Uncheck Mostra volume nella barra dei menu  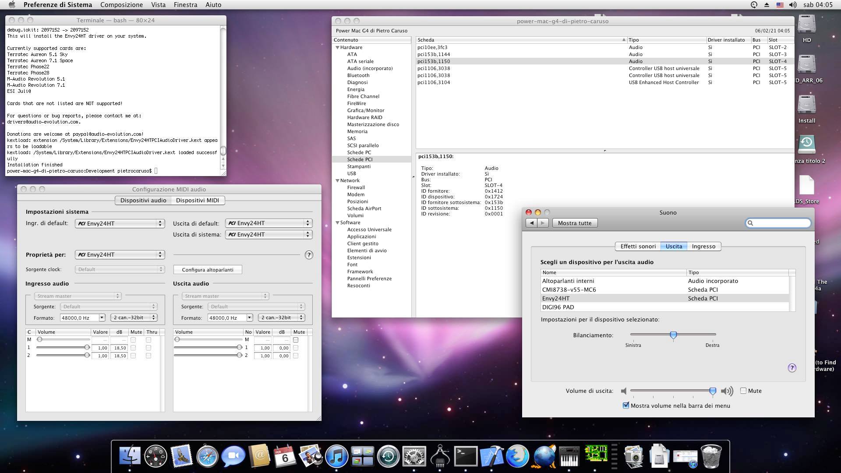coord(626,406)
